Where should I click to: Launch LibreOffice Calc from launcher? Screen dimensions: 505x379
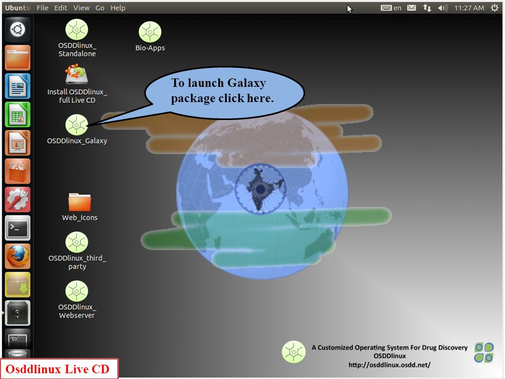tap(18, 114)
